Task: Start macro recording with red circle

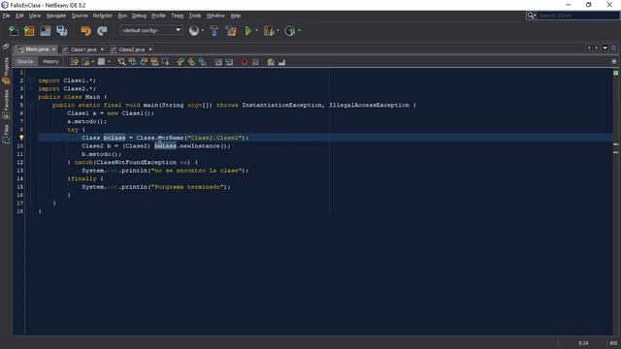Action: click(245, 62)
